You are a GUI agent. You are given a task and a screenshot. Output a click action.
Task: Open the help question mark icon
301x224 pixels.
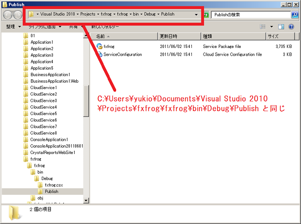(x=291, y=27)
